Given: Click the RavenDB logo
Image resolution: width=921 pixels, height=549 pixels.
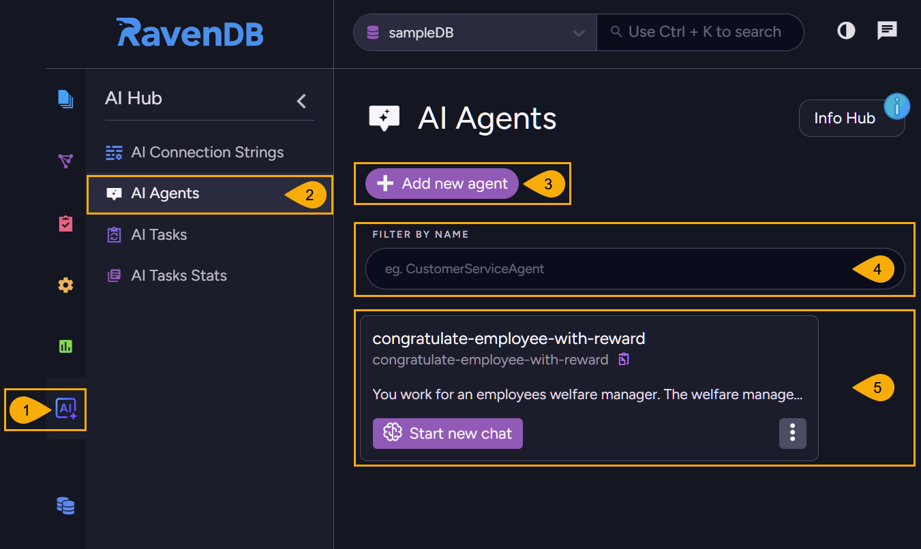Looking at the screenshot, I should tap(190, 33).
